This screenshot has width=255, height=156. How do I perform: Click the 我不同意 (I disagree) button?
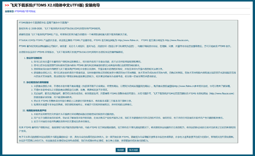(x=133, y=150)
